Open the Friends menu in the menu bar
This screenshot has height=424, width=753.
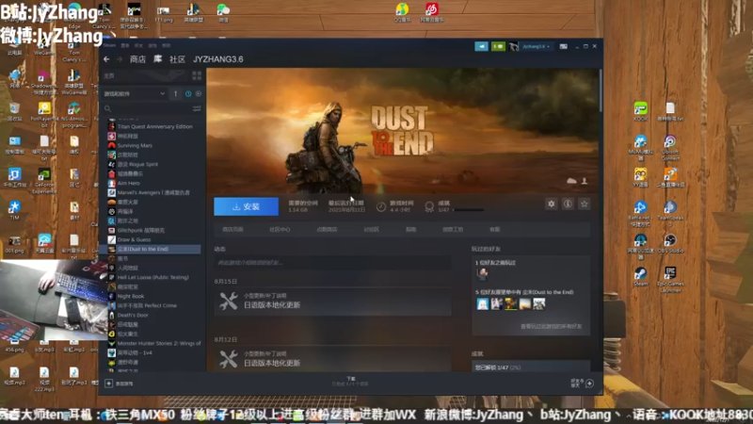138,45
